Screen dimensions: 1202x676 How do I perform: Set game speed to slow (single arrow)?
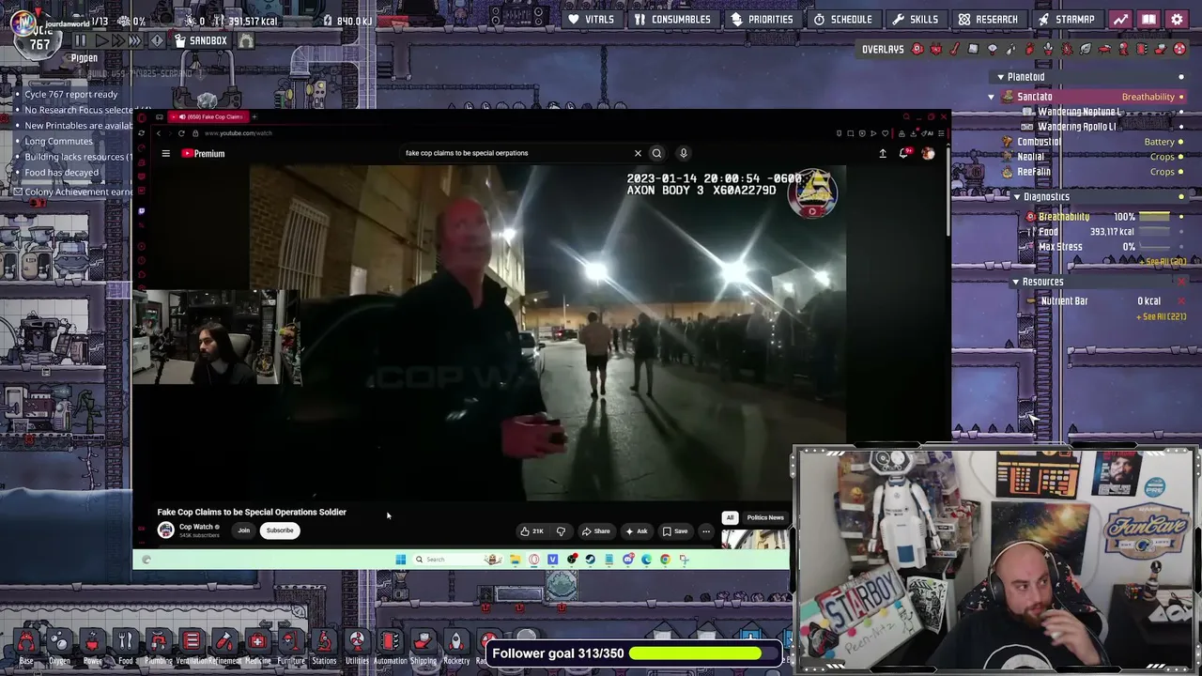point(100,40)
